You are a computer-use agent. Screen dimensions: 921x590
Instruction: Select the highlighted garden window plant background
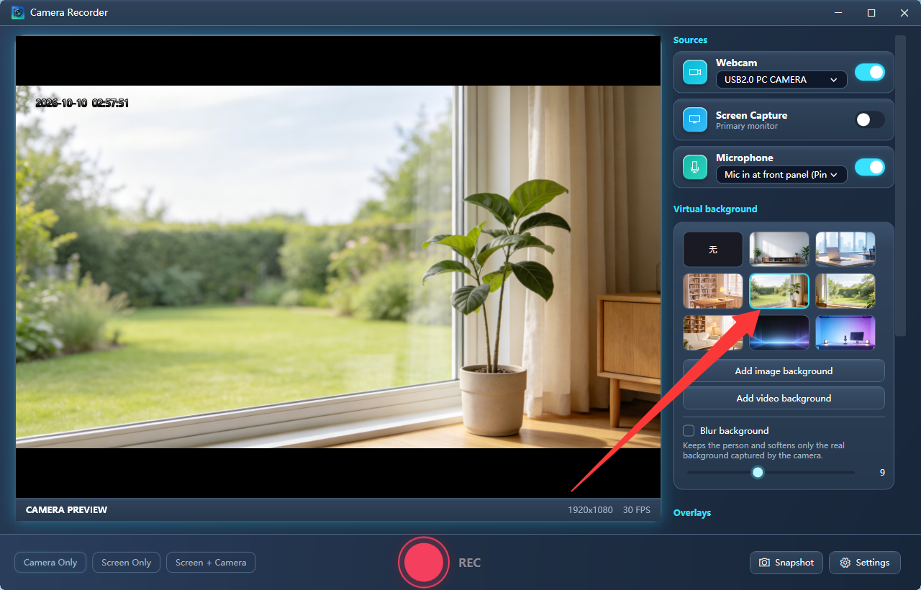pos(779,291)
